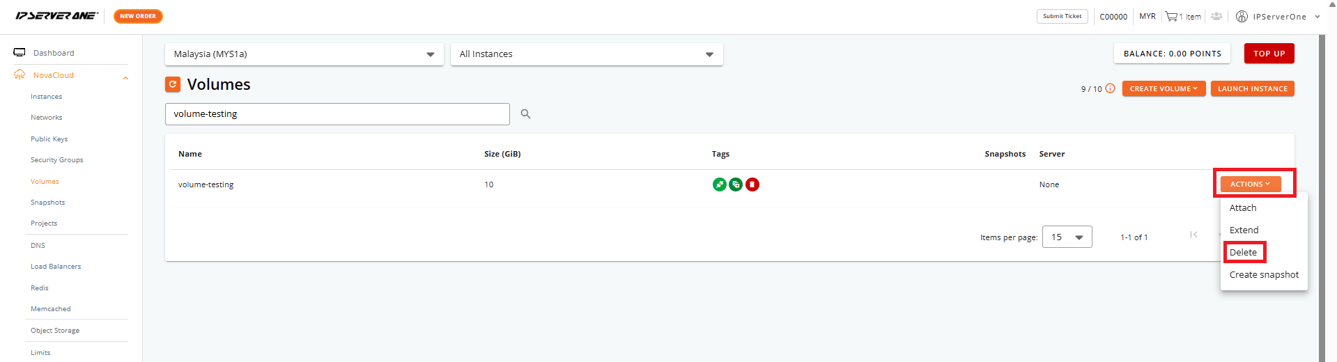Viewport: 1337px width, 362px height.
Task: Refresh volumes with the orange reload icon
Action: (x=173, y=84)
